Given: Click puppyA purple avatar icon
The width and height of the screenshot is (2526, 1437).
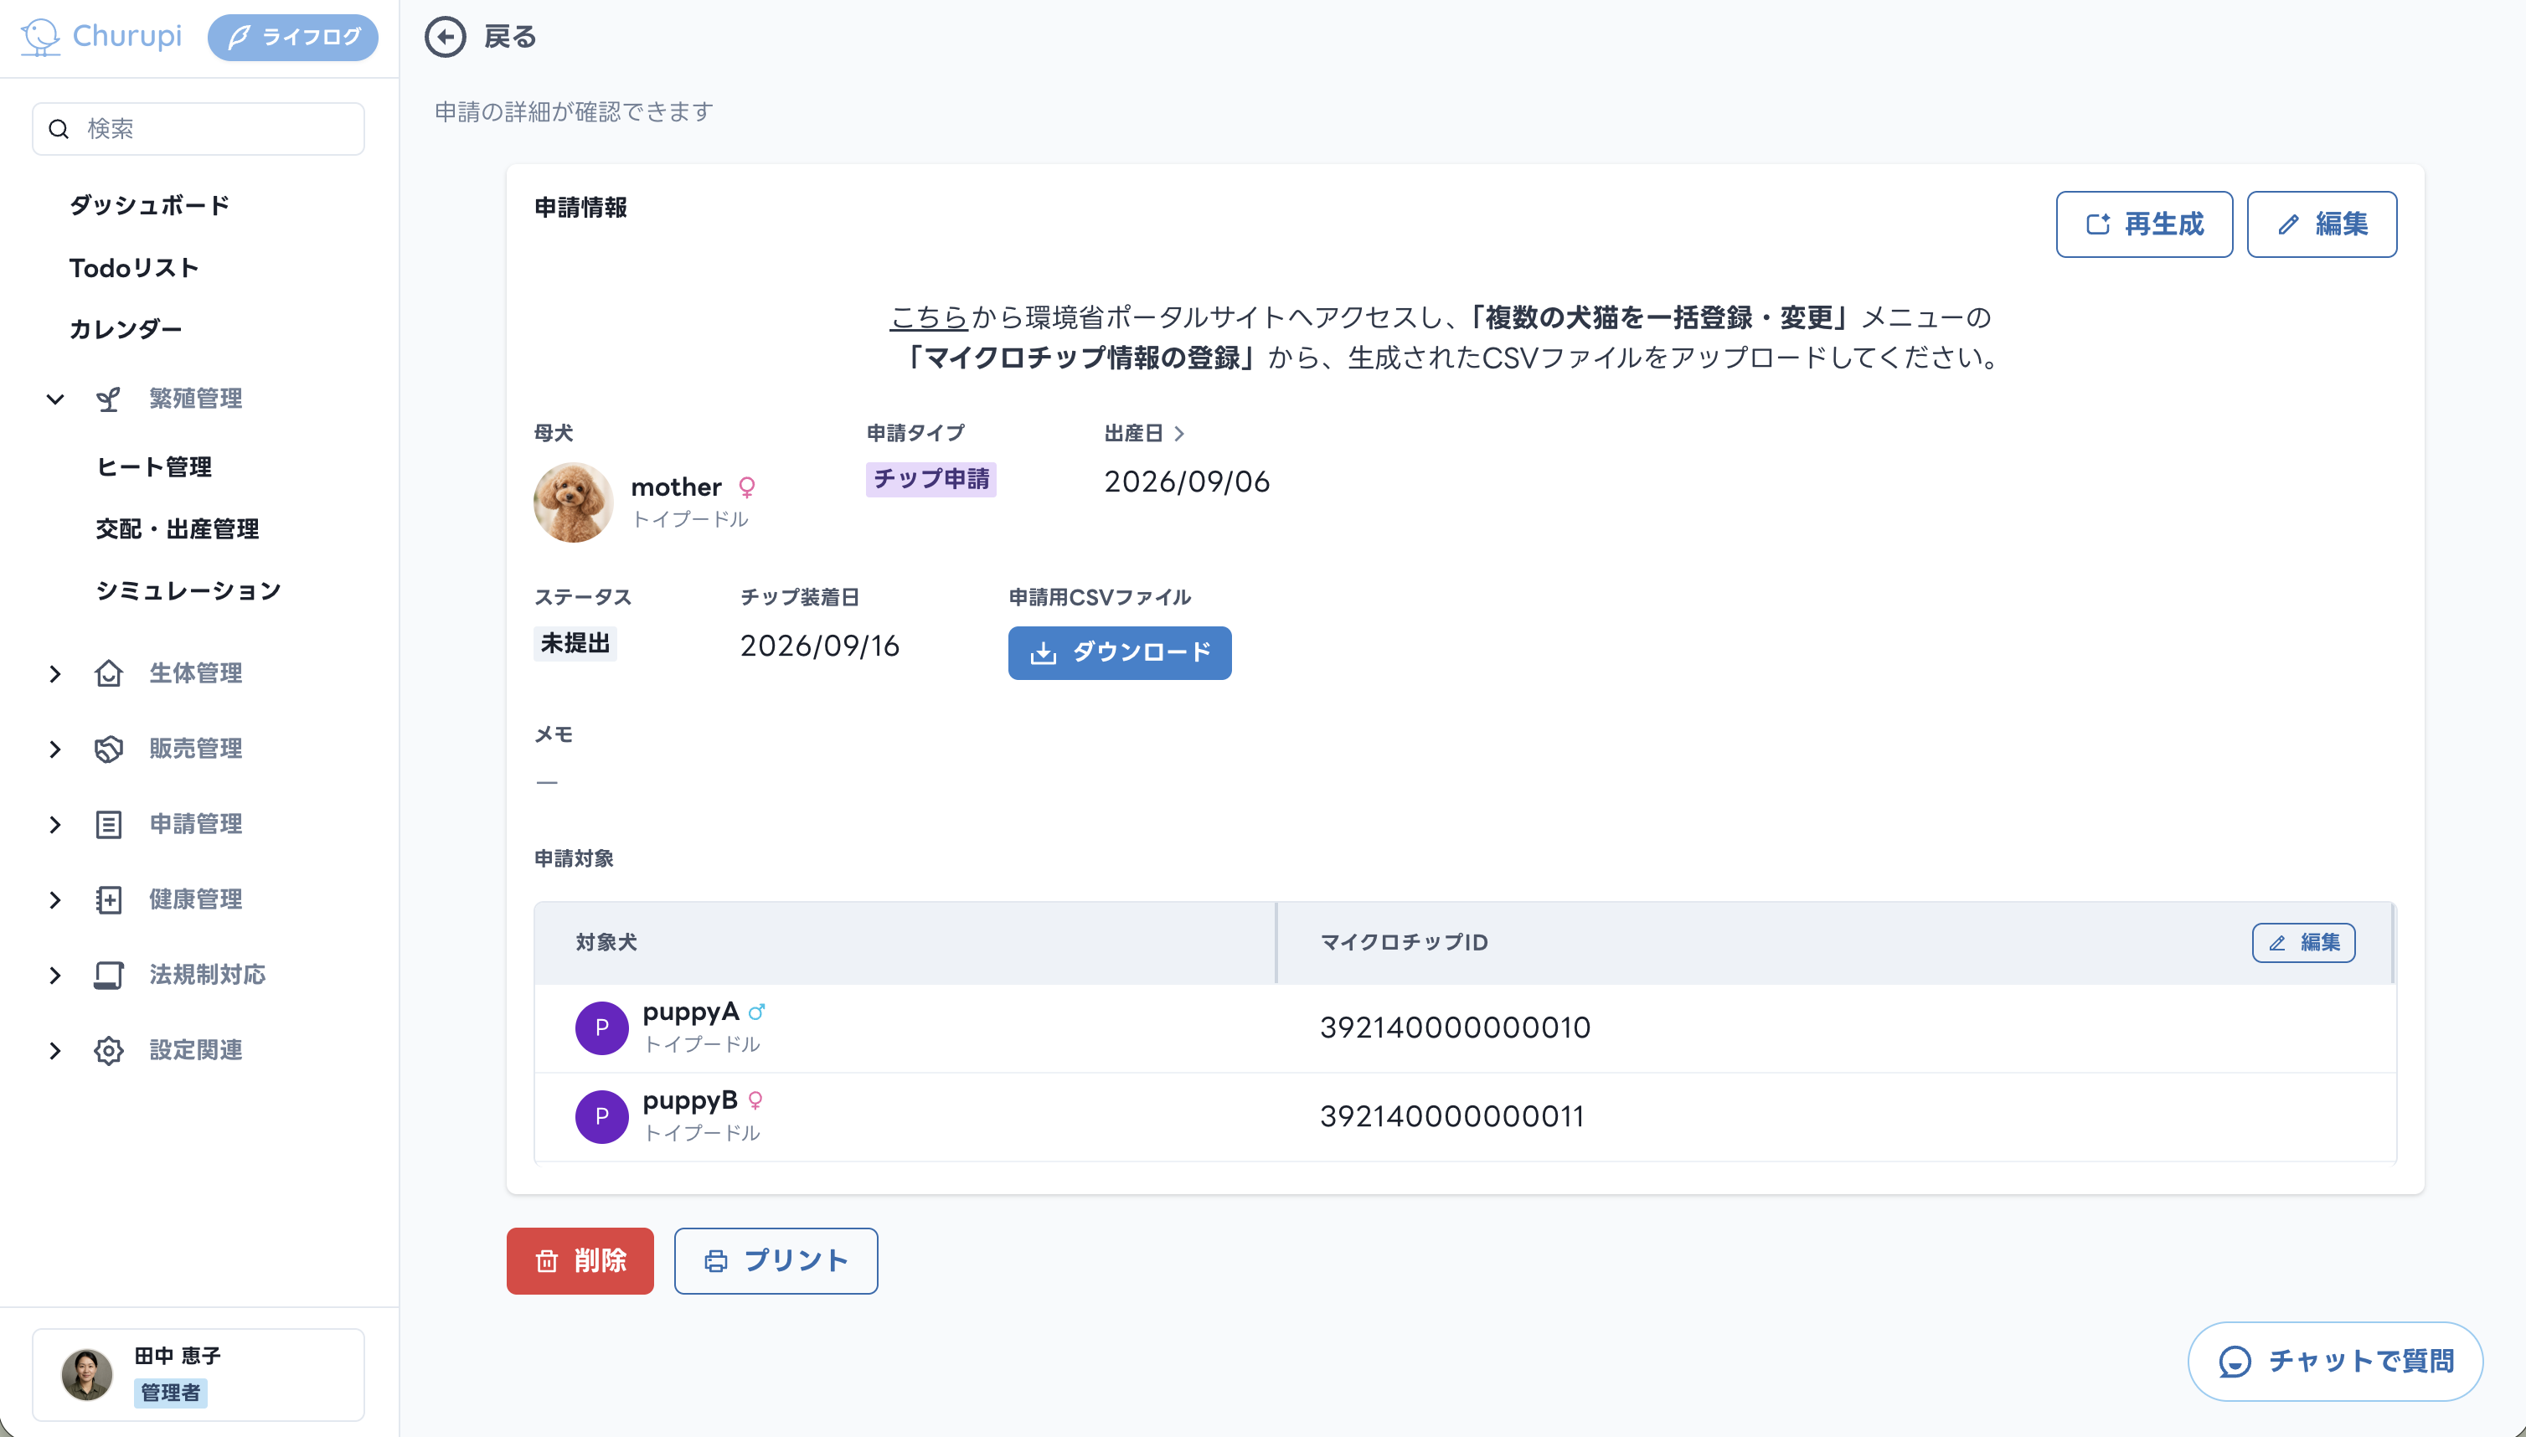Looking at the screenshot, I should [602, 1028].
